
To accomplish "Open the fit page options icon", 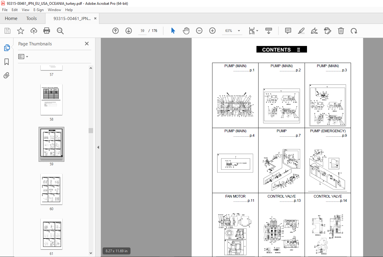I will coord(253,31).
